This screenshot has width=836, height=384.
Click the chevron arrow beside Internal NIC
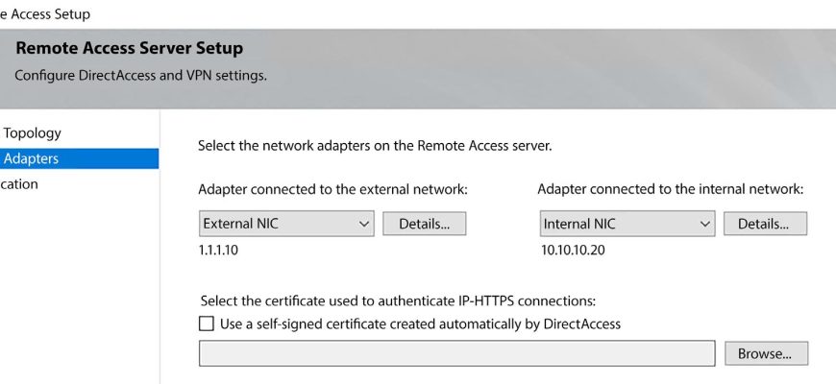705,224
